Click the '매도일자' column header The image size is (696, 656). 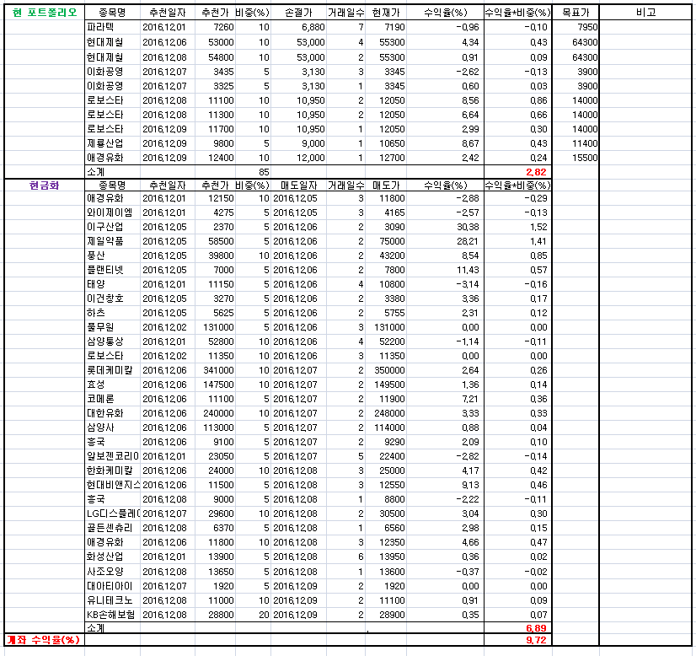[299, 186]
